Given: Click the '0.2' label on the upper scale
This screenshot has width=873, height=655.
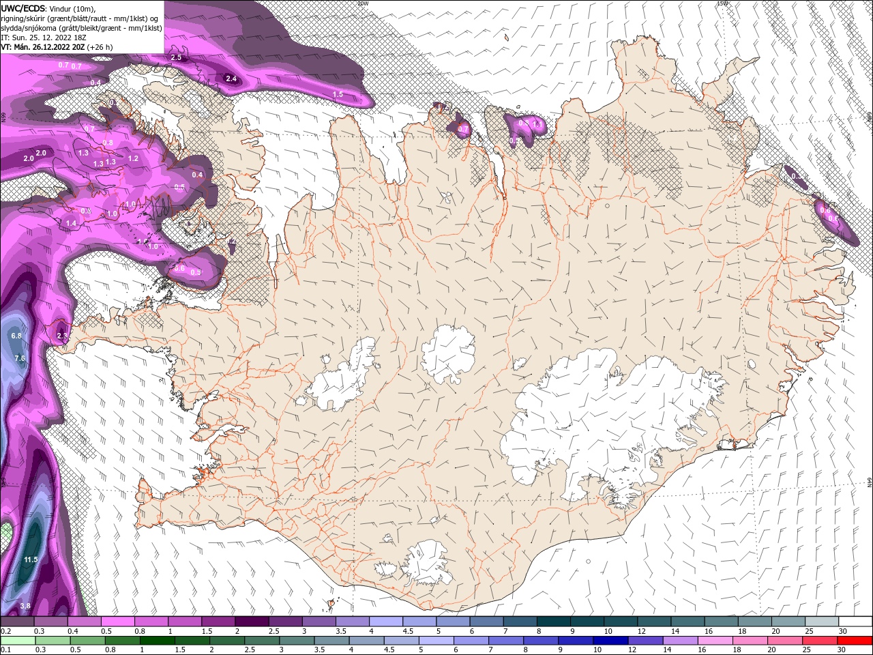Looking at the screenshot, I should 5,631.
